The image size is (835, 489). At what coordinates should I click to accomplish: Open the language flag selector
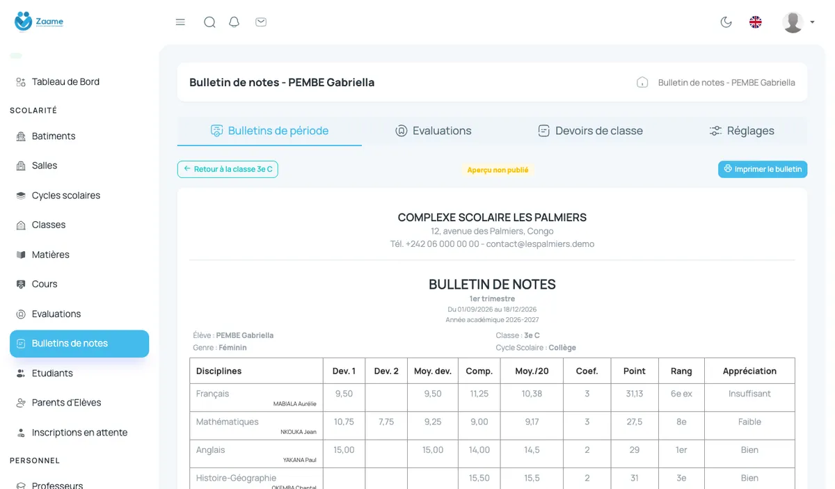(756, 22)
